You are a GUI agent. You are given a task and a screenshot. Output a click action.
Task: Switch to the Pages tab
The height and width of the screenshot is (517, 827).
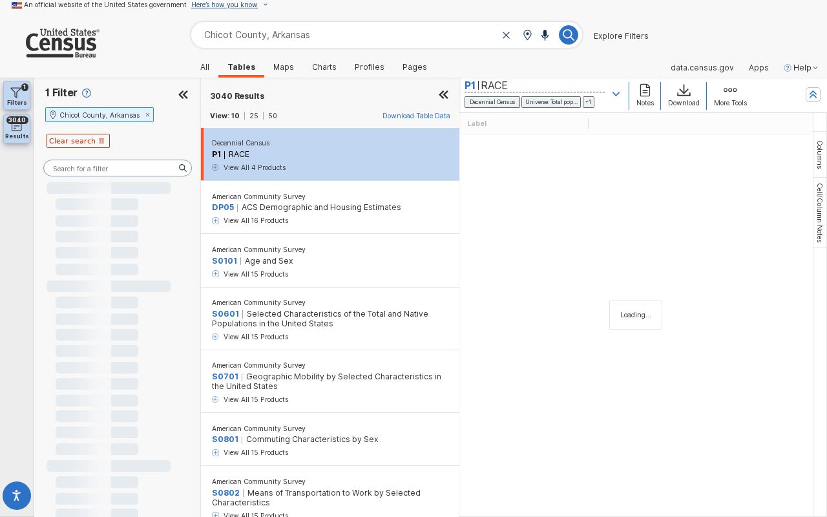pos(415,67)
